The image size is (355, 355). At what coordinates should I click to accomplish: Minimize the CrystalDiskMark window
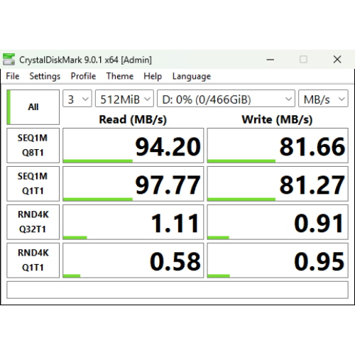click(x=271, y=60)
